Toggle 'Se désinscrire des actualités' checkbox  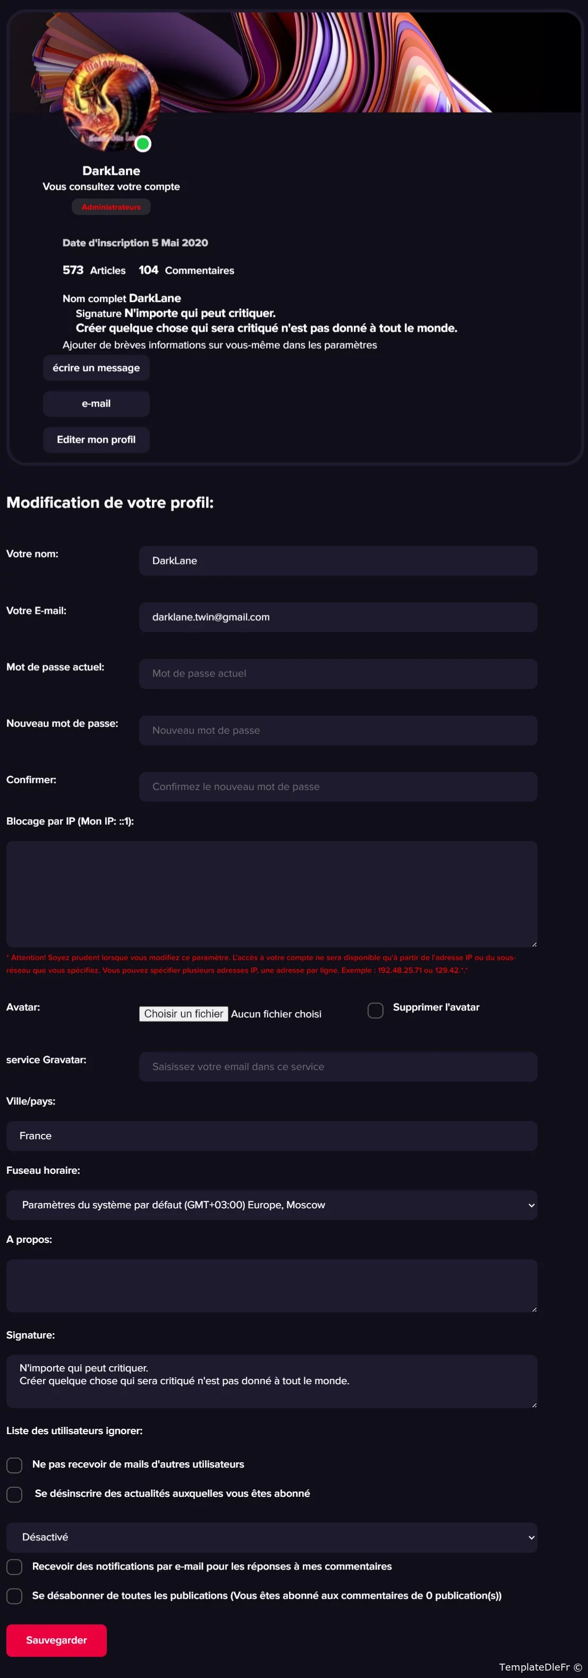tap(14, 1494)
